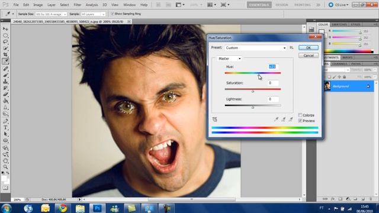Switch to the Paths tab
This screenshot has width=379, height=213.
pos(356,64)
